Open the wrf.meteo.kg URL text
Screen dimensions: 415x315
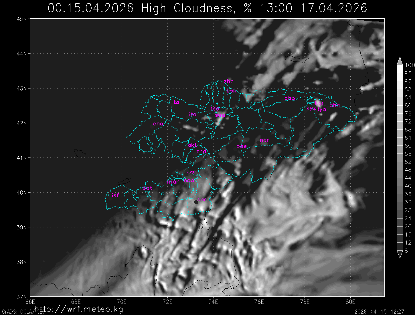pos(79,309)
